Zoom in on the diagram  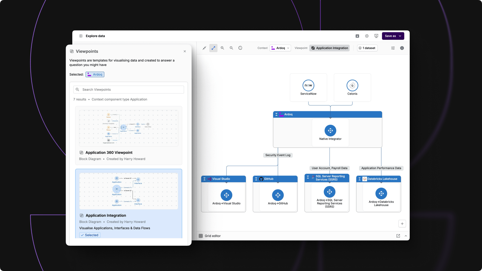click(x=222, y=48)
